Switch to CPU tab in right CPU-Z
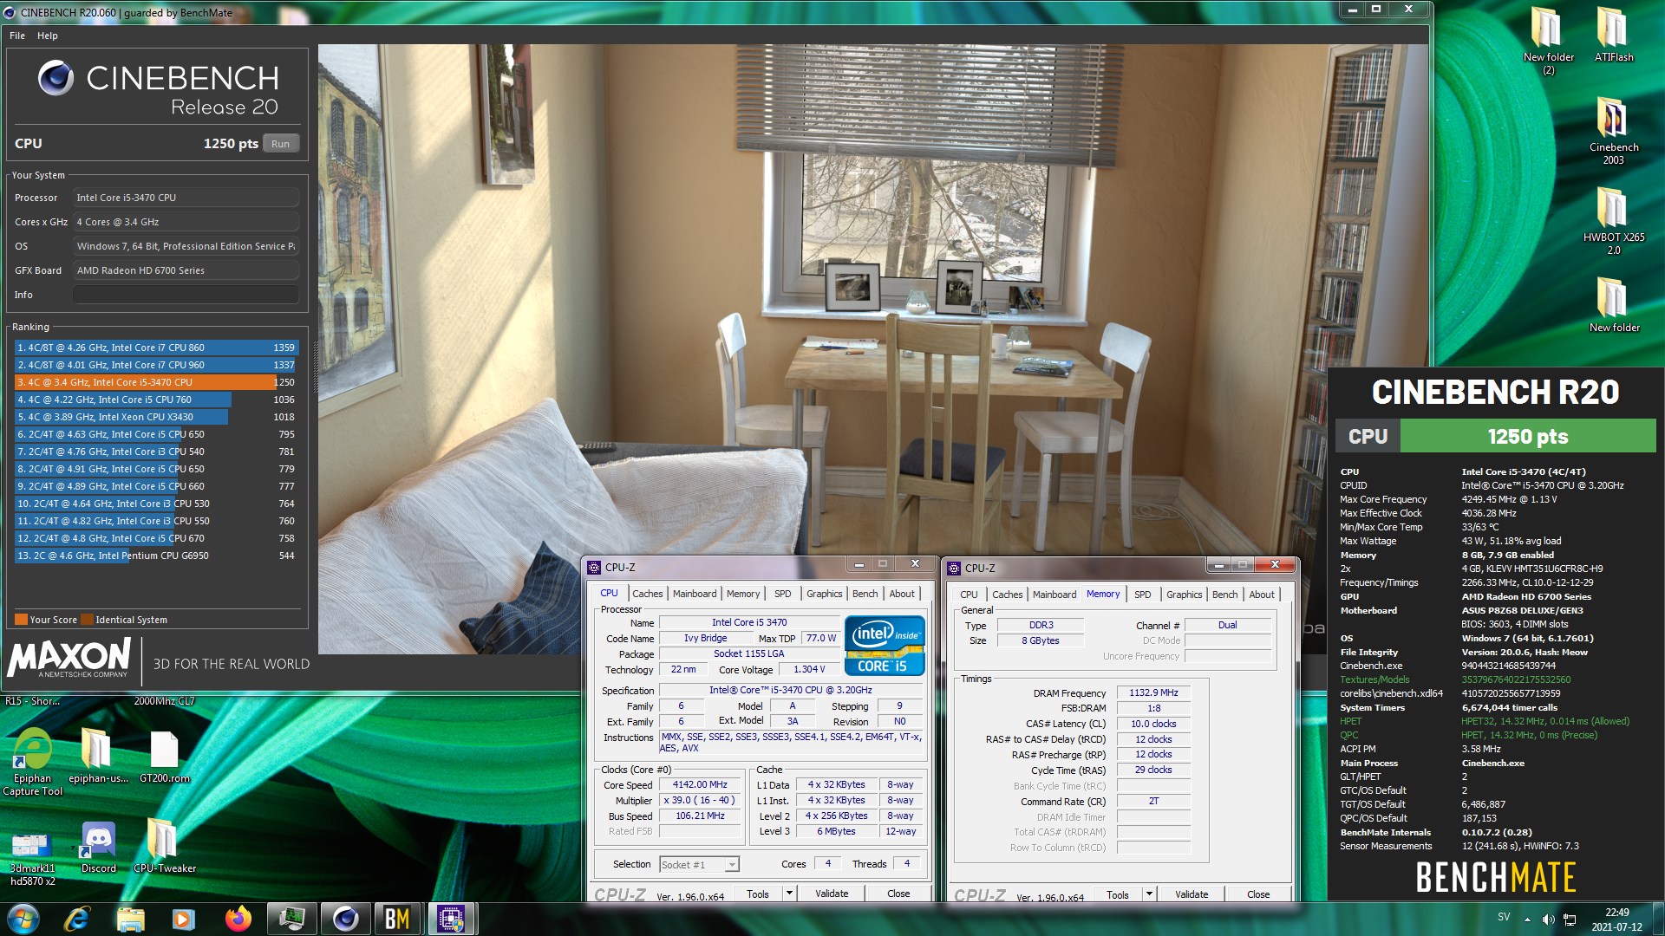This screenshot has height=936, width=1665. coord(969,595)
